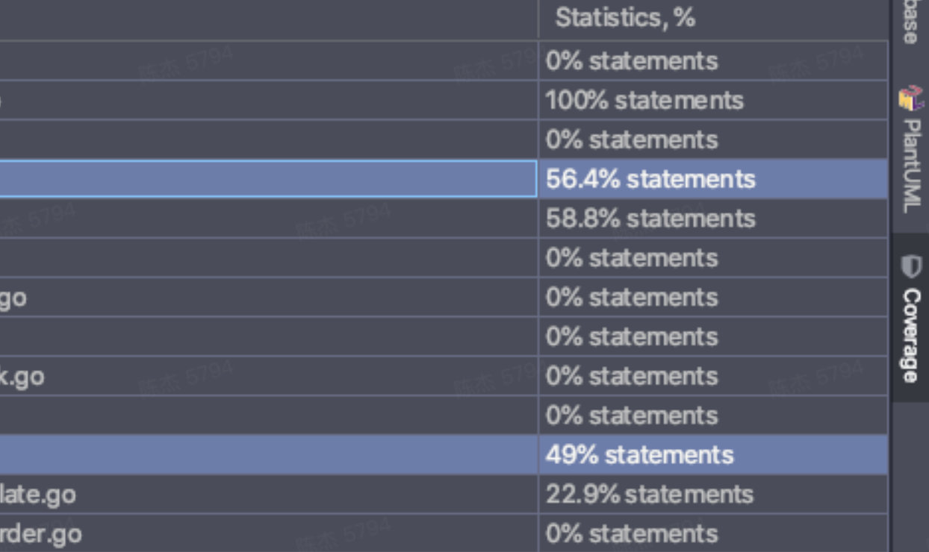This screenshot has height=552, width=929.
Task: Select the file name ending in "late.go"
Action: pyautogui.click(x=37, y=495)
